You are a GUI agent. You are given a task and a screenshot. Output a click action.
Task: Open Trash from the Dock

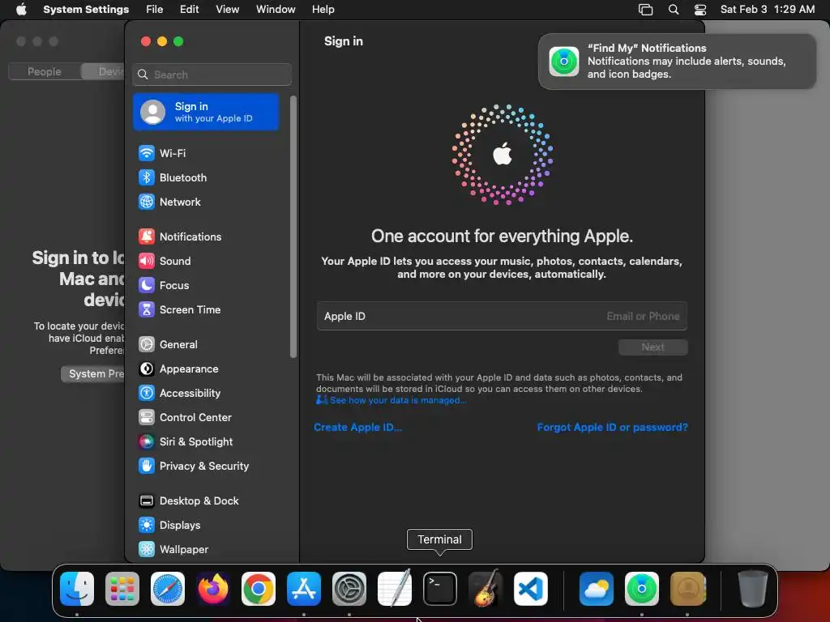click(752, 589)
